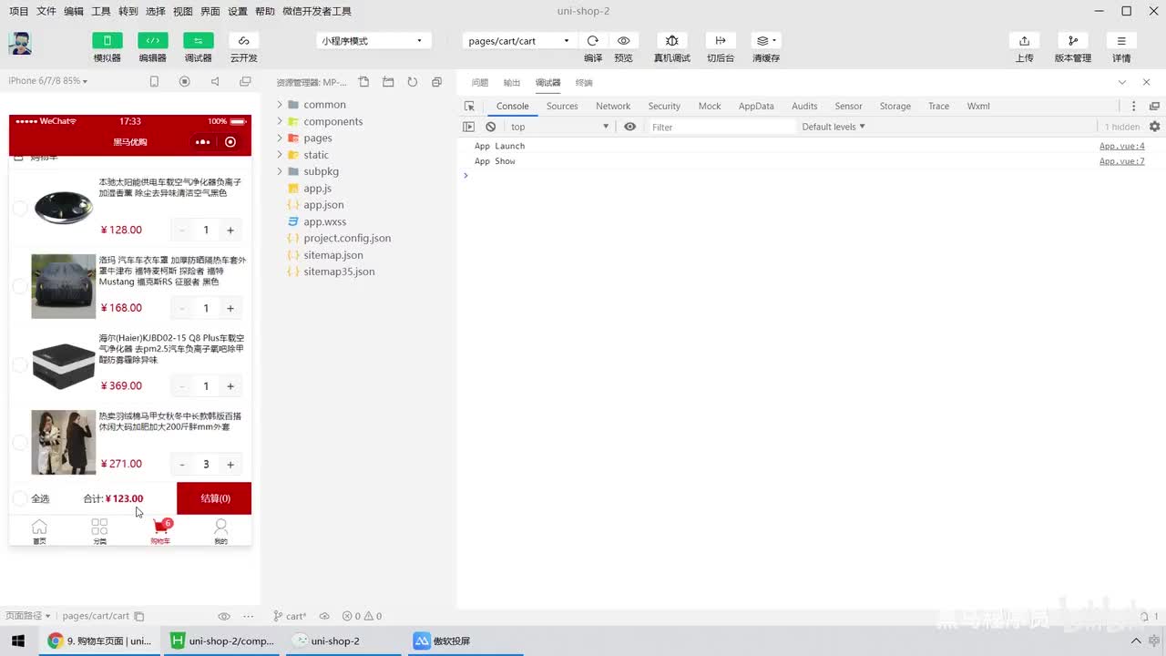Viewport: 1166px width, 656px height.
Task: Click the new file icon in the explorer
Action: coord(363,82)
